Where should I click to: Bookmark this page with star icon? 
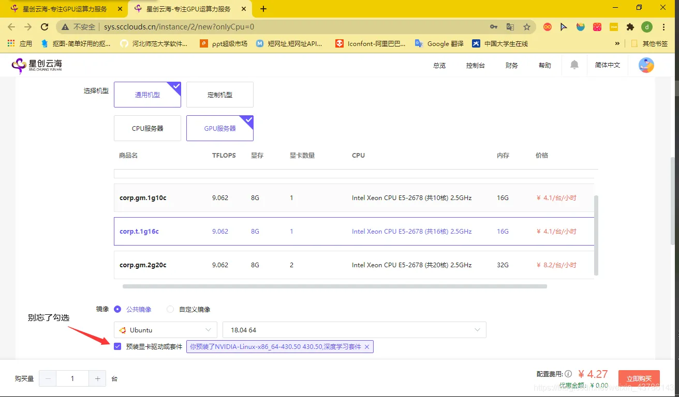pyautogui.click(x=527, y=27)
